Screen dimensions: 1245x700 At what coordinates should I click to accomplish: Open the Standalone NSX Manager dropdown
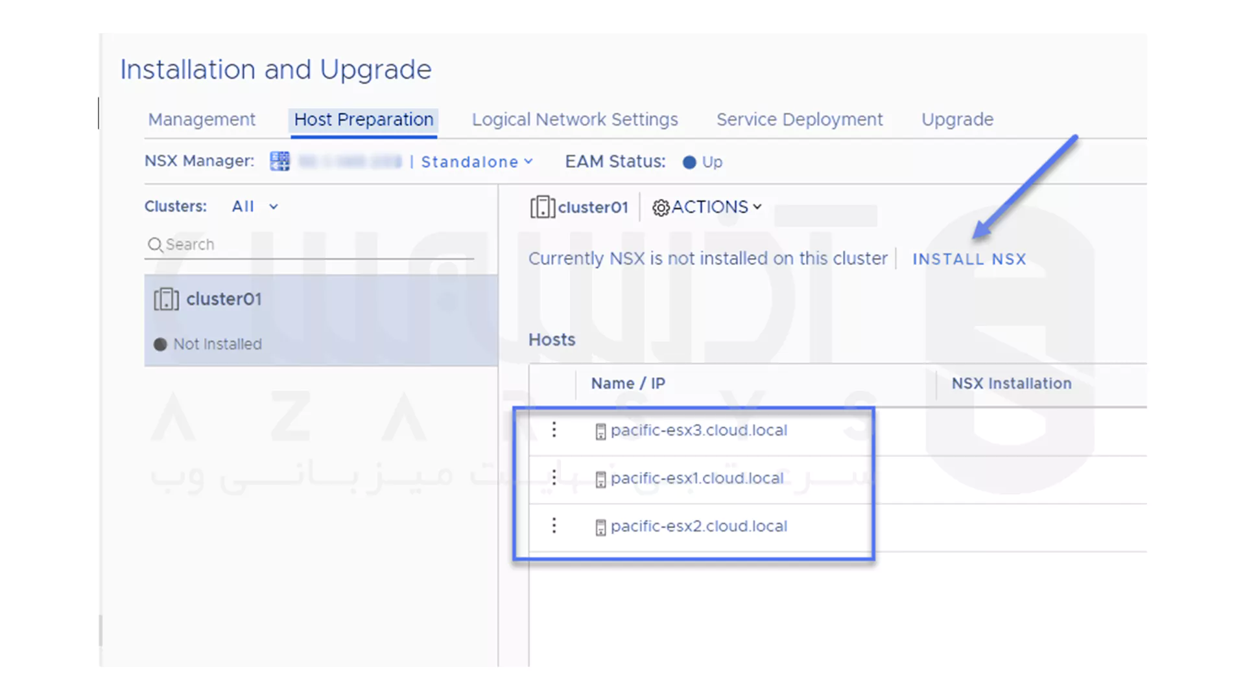pos(477,162)
